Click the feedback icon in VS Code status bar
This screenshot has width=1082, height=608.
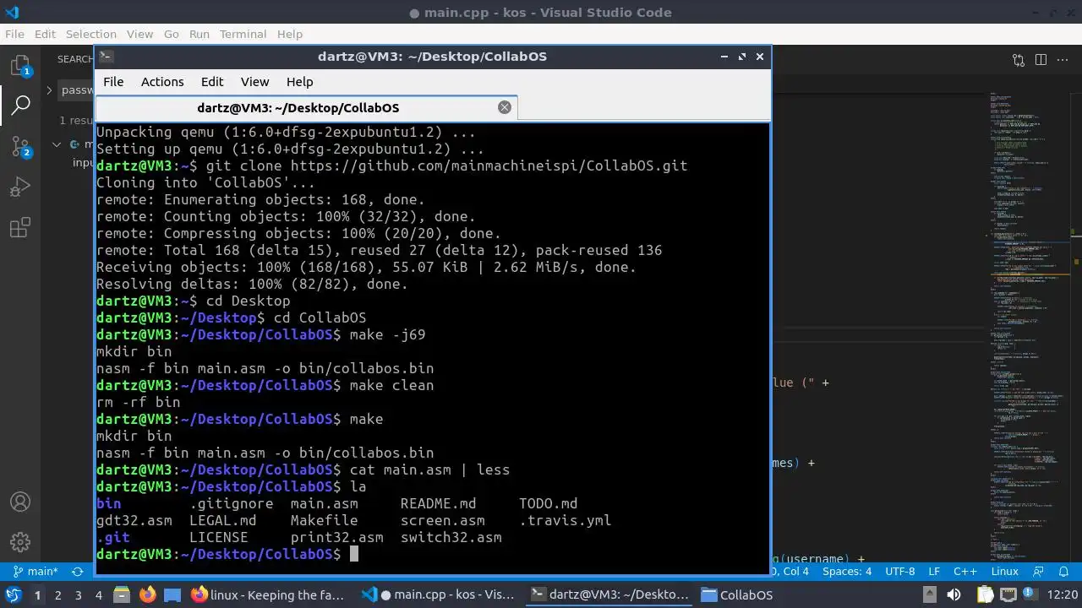[1038, 572]
